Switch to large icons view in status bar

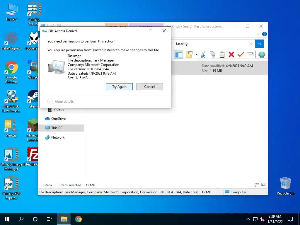[263, 185]
